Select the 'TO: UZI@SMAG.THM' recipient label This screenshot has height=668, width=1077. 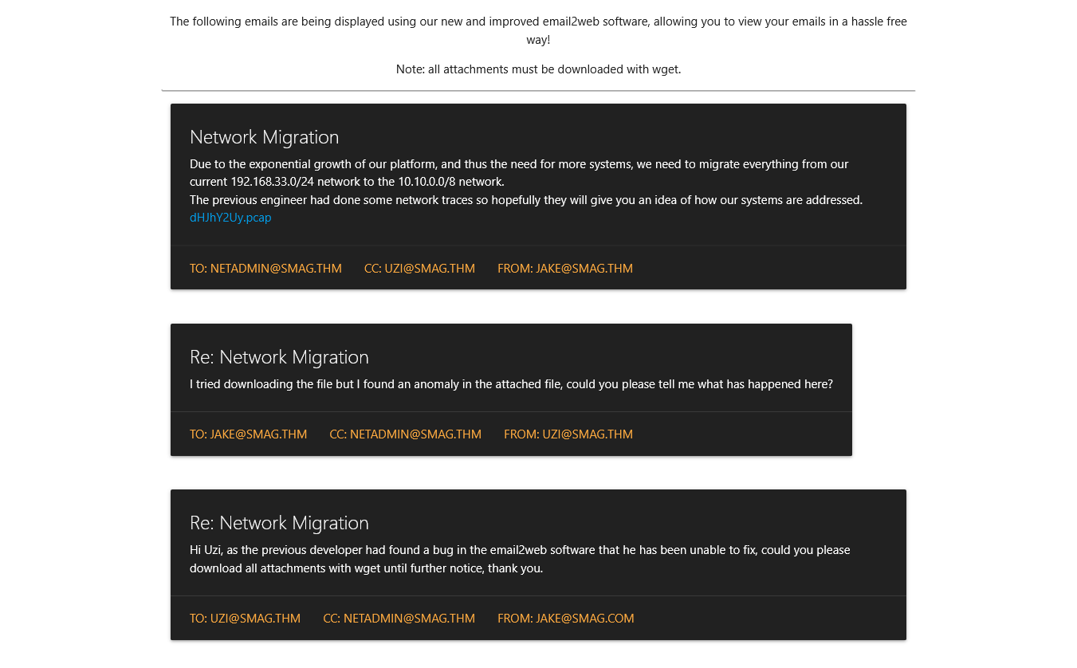point(245,619)
